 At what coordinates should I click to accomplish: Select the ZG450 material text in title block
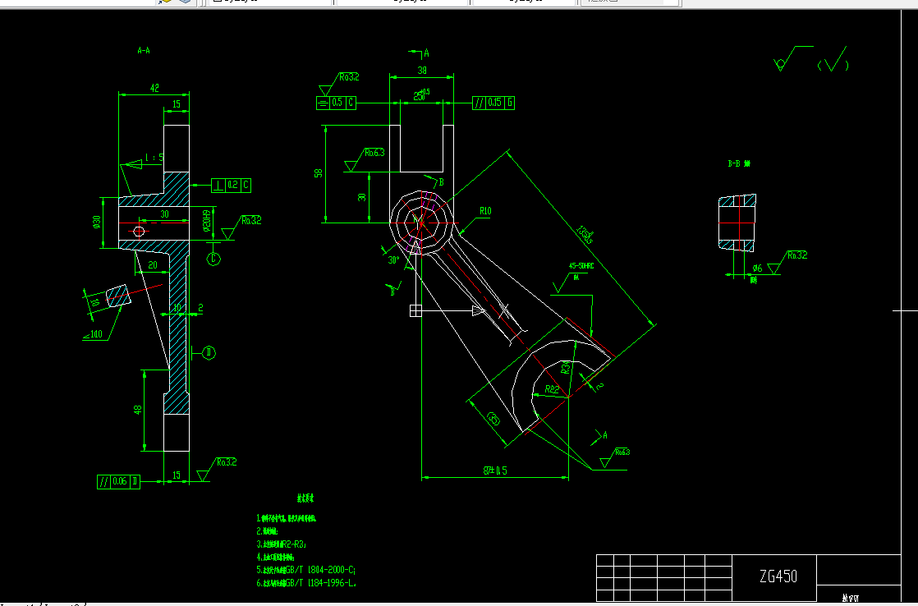click(x=778, y=576)
